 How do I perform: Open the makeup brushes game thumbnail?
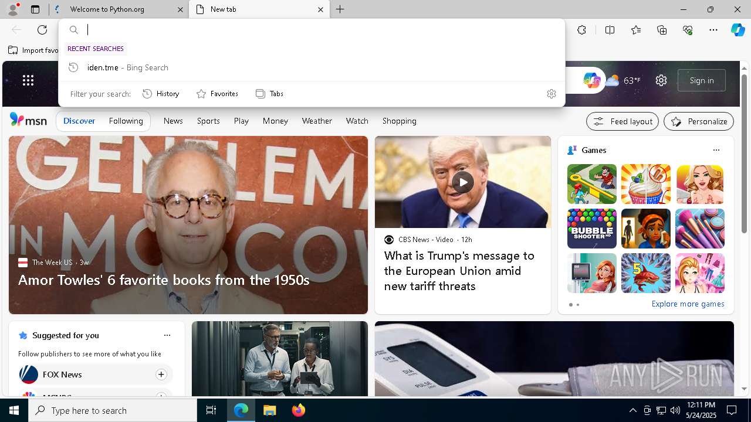(x=699, y=229)
